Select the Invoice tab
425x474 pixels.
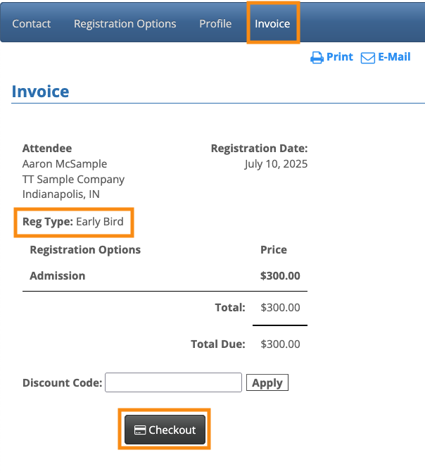click(x=272, y=23)
